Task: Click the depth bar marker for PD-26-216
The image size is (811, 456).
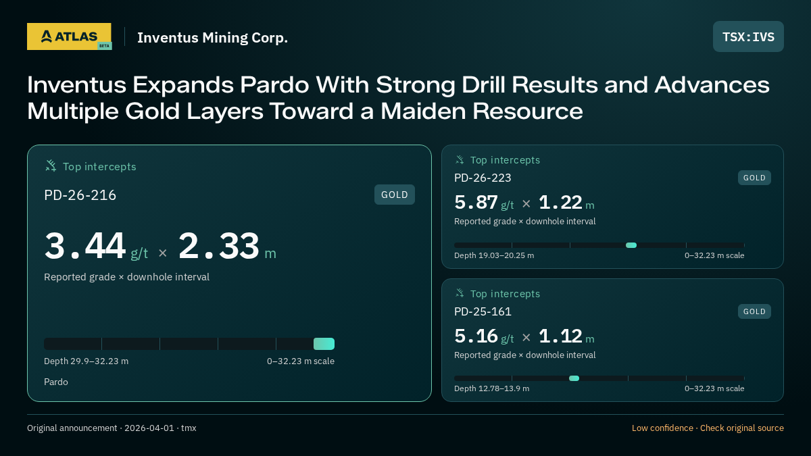Action: [x=324, y=344]
